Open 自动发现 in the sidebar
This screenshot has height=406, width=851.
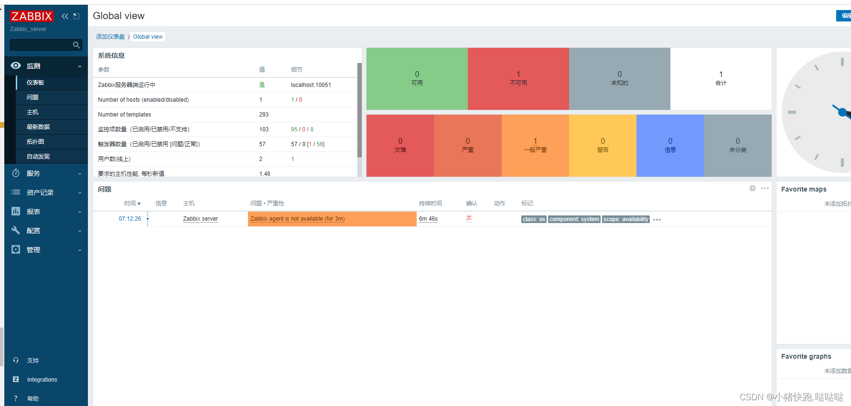click(52, 157)
